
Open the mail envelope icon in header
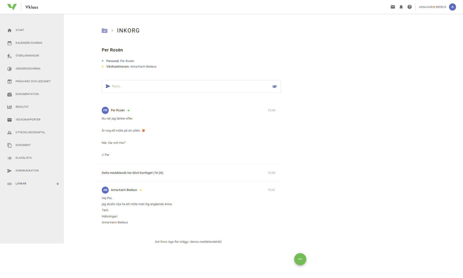click(393, 7)
